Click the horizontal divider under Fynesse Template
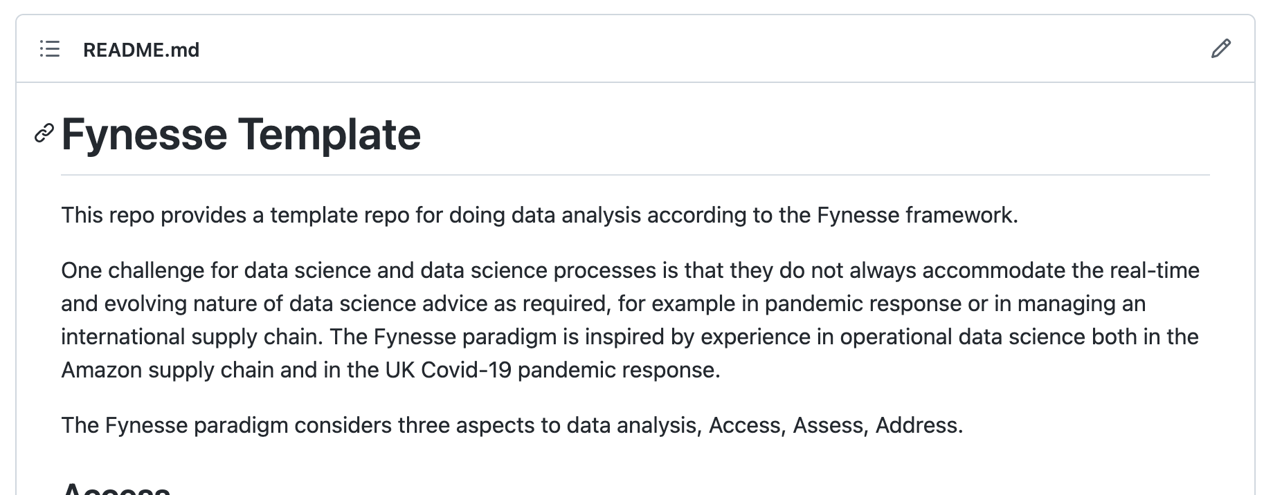 pos(635,175)
